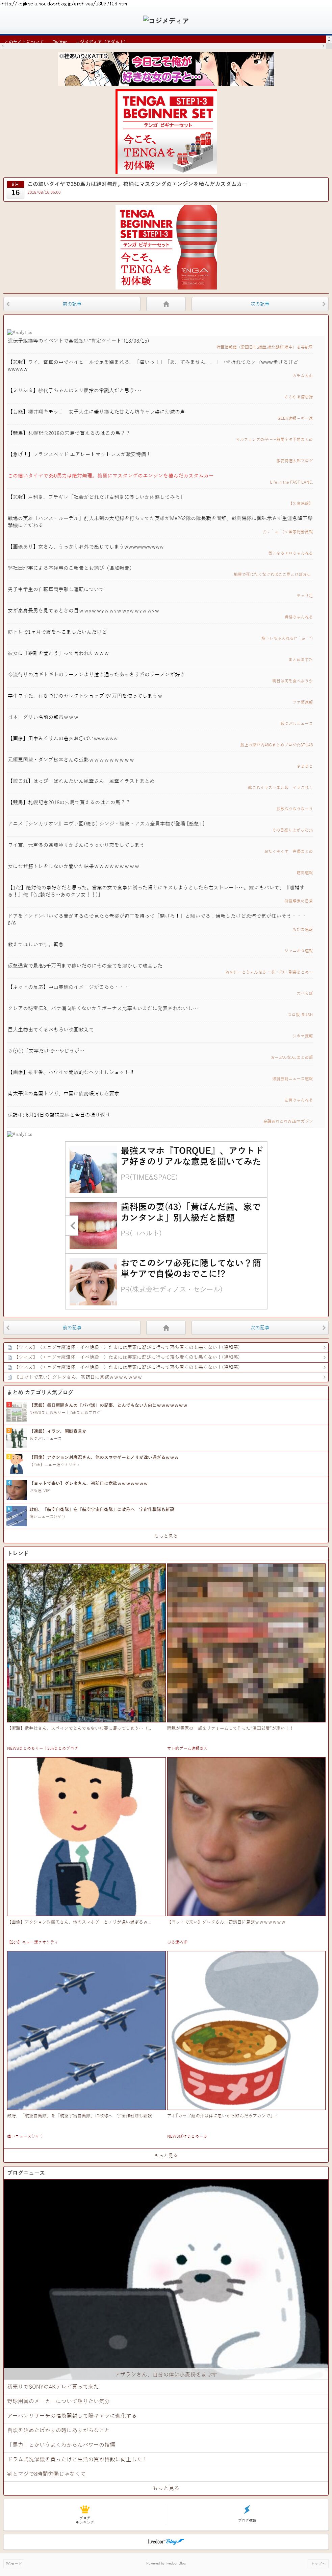Screen dimensions: 332x2576
Task: Click the Analytics image above the ad carousel
Action: [20, 1134]
